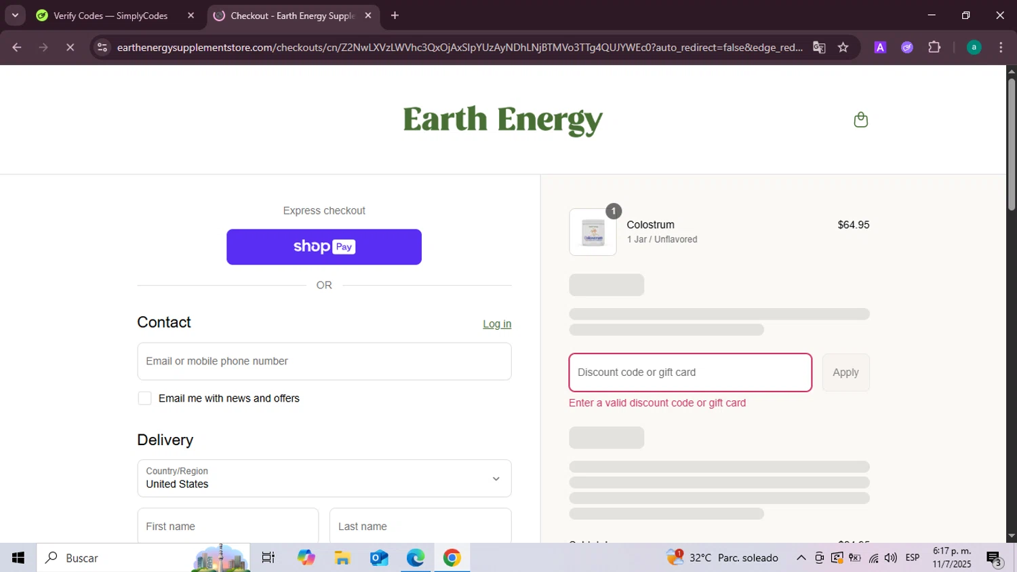The height and width of the screenshot is (572, 1017).
Task: Open the tab search dropdown arrow
Action: (x=15, y=16)
